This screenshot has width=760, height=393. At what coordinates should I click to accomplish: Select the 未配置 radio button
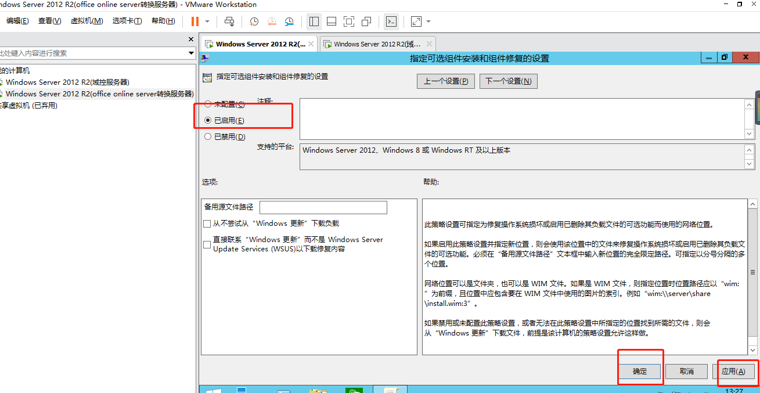208,104
